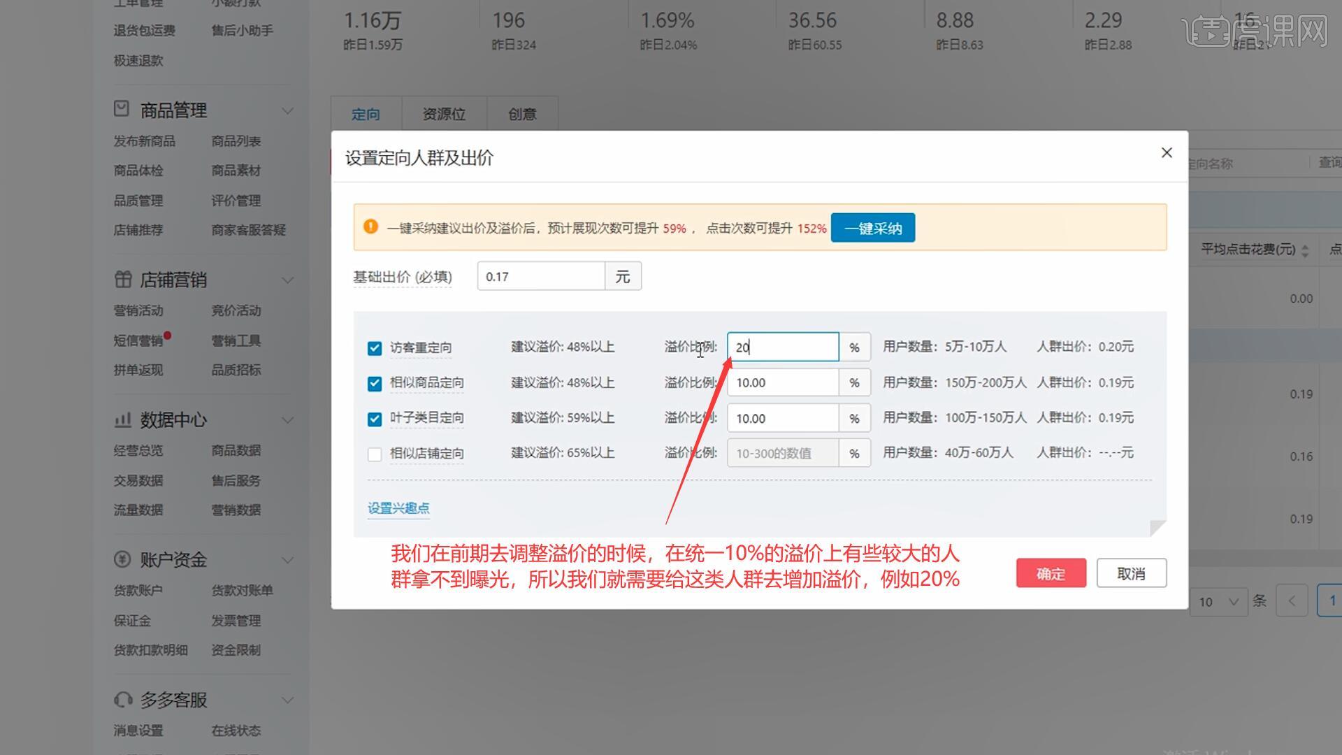The height and width of the screenshot is (755, 1342).
Task: Open 售后服务 in sidebar
Action: [x=236, y=480]
